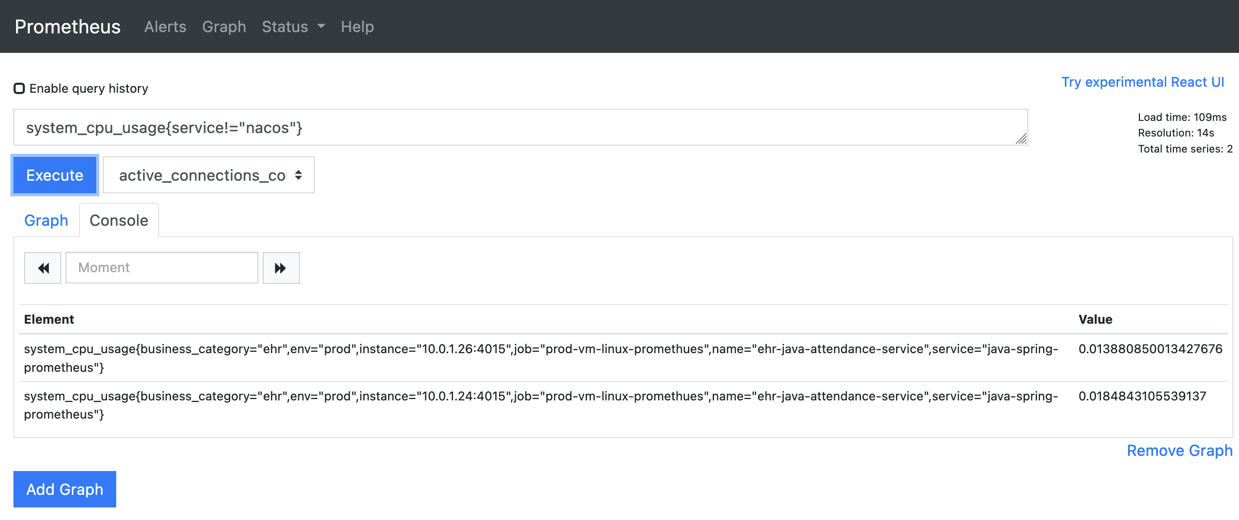This screenshot has height=520, width=1239.
Task: Click the rewind time backward icon
Action: click(43, 268)
